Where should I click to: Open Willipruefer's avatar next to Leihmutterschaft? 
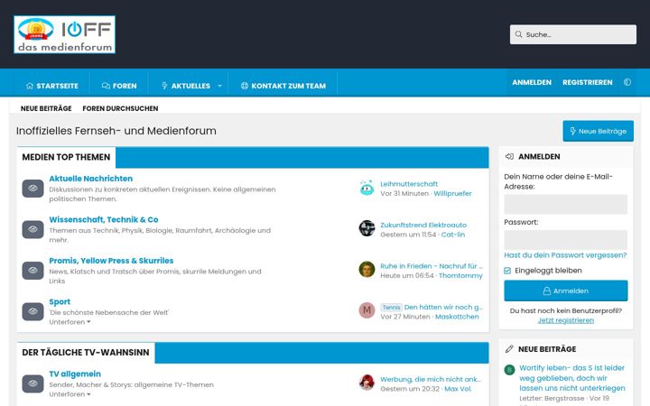click(x=367, y=188)
